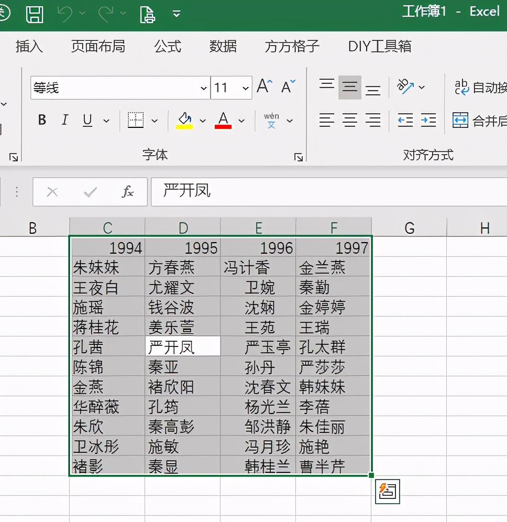Click the Save icon on Quick Access toolbar
This screenshot has width=507, height=522.
click(x=34, y=15)
